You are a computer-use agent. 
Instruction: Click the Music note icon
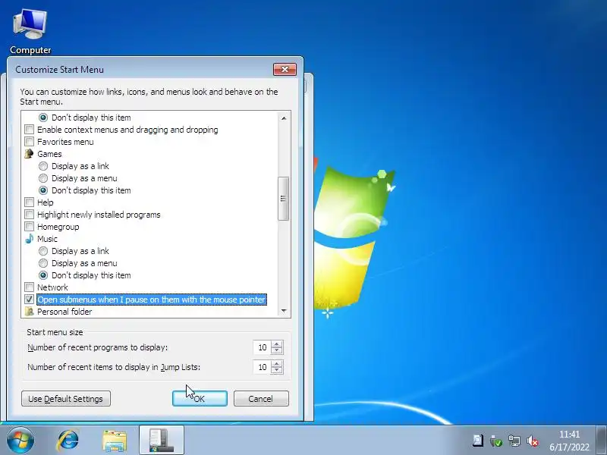[x=29, y=239]
